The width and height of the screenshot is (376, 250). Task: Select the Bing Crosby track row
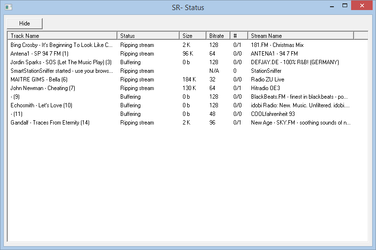(x=188, y=45)
